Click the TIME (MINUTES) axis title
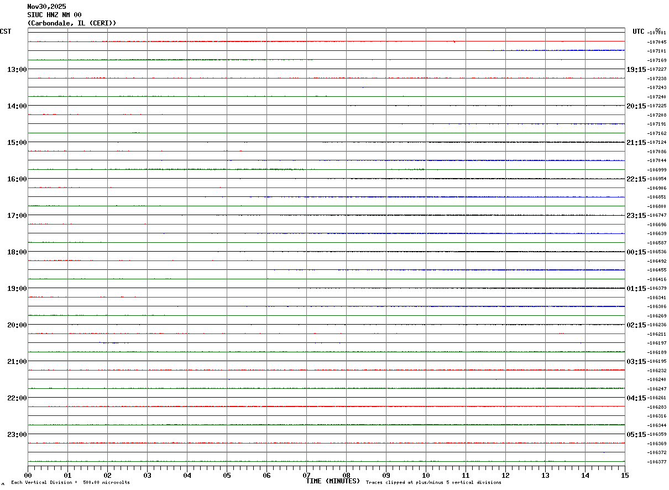 (333, 481)
